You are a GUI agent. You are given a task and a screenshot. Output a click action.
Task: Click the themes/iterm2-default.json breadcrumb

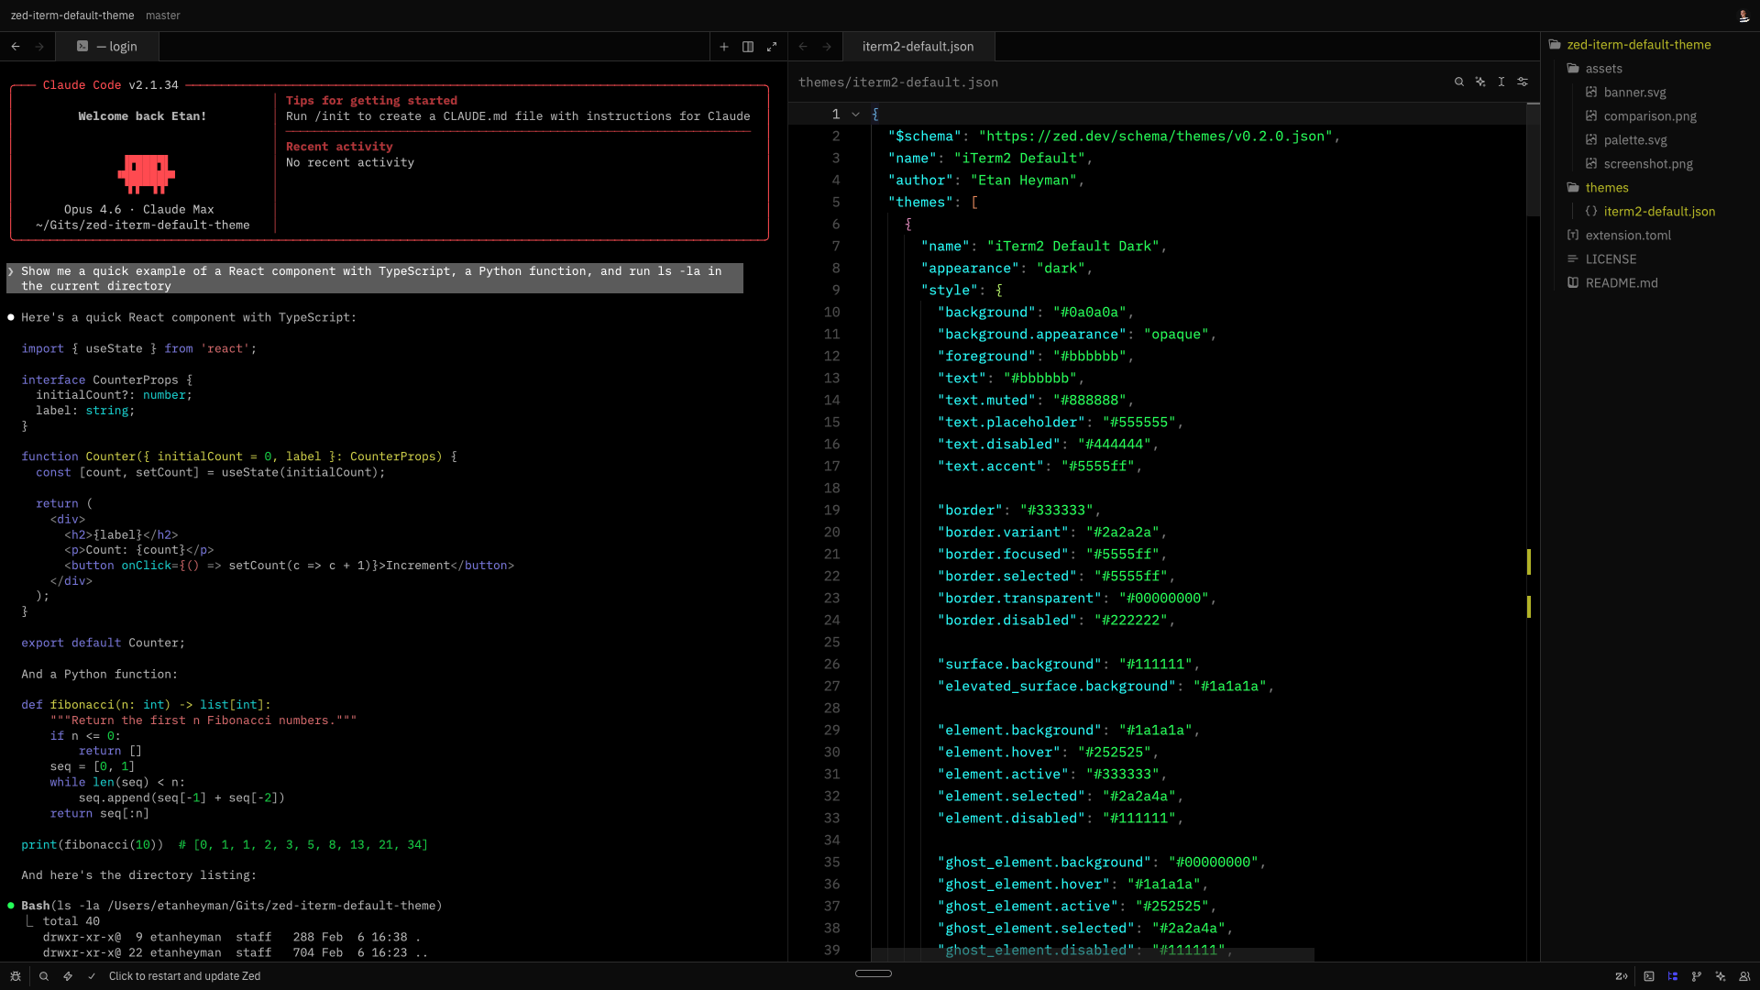point(898,82)
